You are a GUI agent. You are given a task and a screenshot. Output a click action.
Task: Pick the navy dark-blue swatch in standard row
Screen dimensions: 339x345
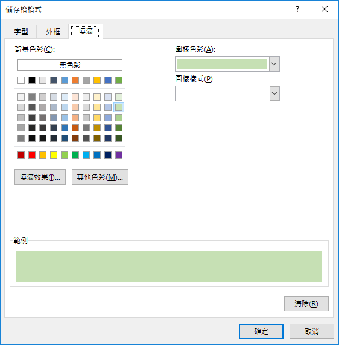coord(108,155)
